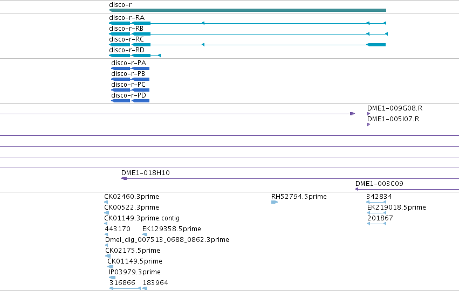Click the RH52794.5prime EST label
This screenshot has width=459, height=291.
coord(299,197)
